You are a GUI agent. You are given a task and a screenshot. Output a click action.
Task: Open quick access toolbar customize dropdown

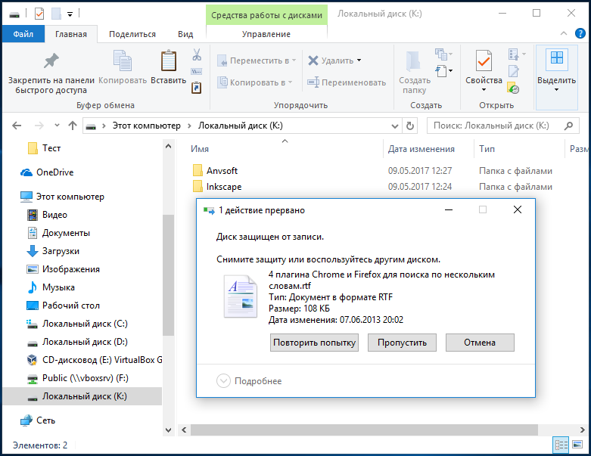[x=70, y=14]
